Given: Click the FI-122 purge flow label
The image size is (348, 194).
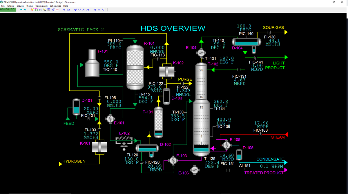Looking at the screenshot, I should pyautogui.click(x=183, y=87).
